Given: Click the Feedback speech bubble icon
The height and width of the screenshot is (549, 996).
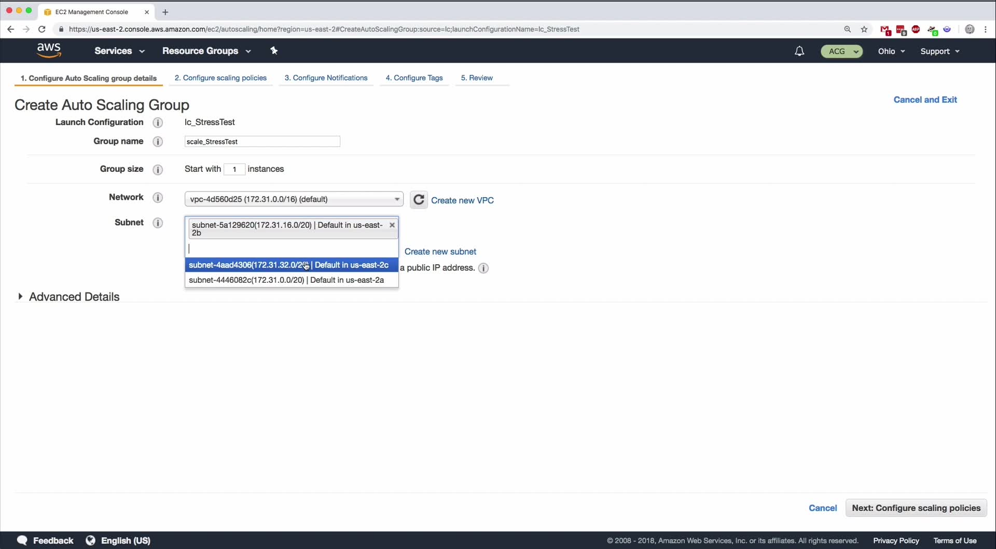Looking at the screenshot, I should click(x=22, y=540).
